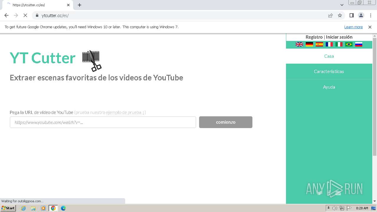Open network status tray icon
The height and width of the screenshot is (212, 377).
(342, 208)
